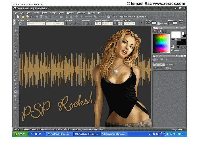This screenshot has height=142, width=199.
Task: Select the Pen tool
Action: (x=15, y=100)
